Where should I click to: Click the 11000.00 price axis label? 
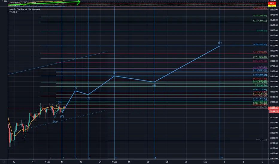pos(274,153)
